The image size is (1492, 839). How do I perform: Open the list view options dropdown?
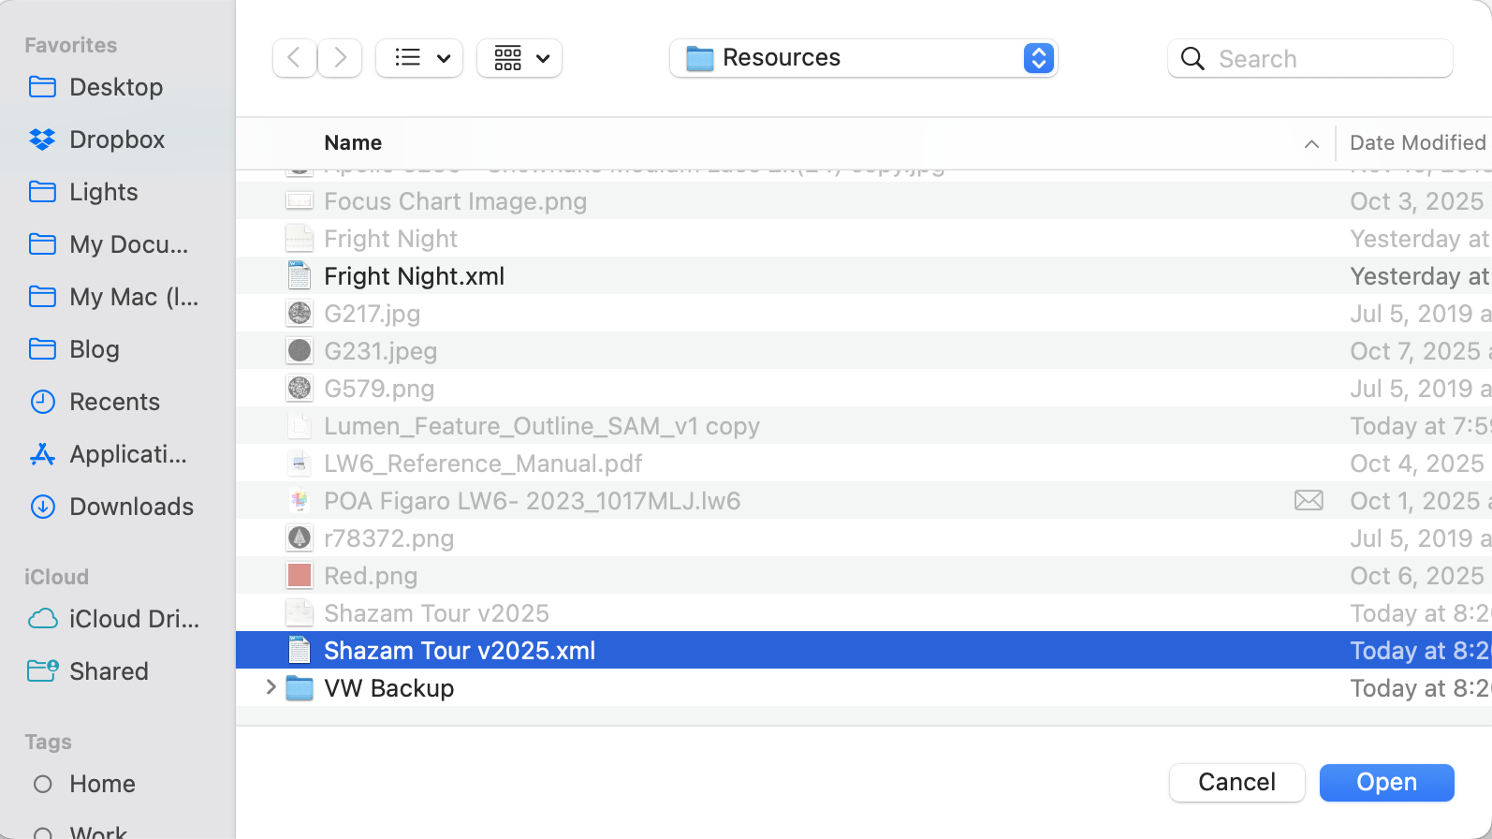pyautogui.click(x=420, y=58)
